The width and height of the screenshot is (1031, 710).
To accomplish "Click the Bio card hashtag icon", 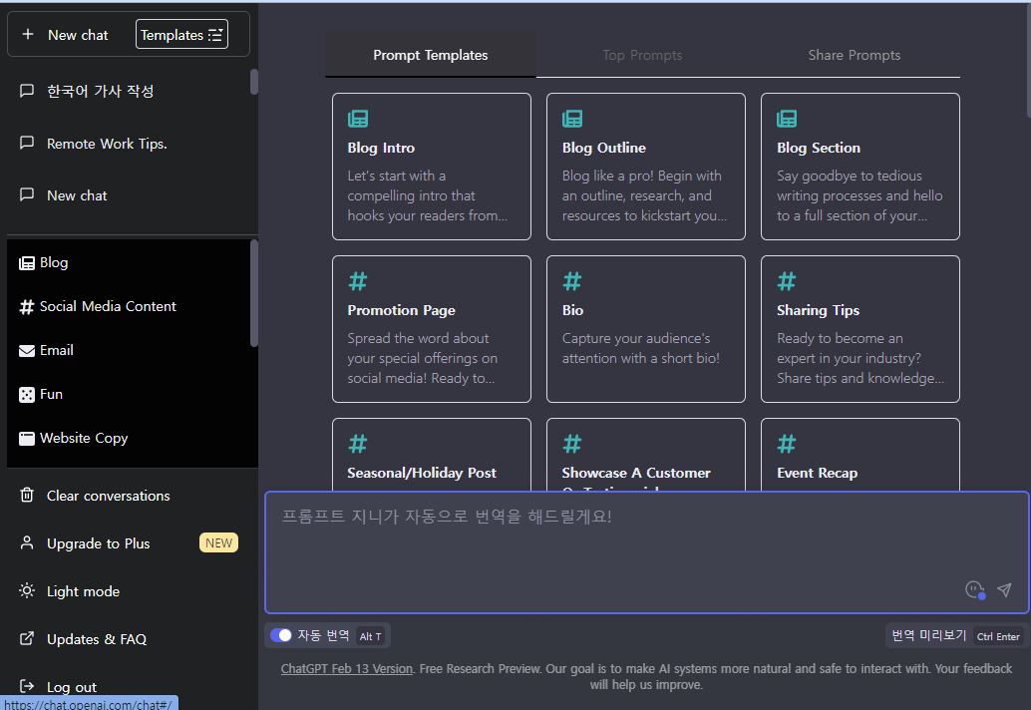I will (572, 281).
